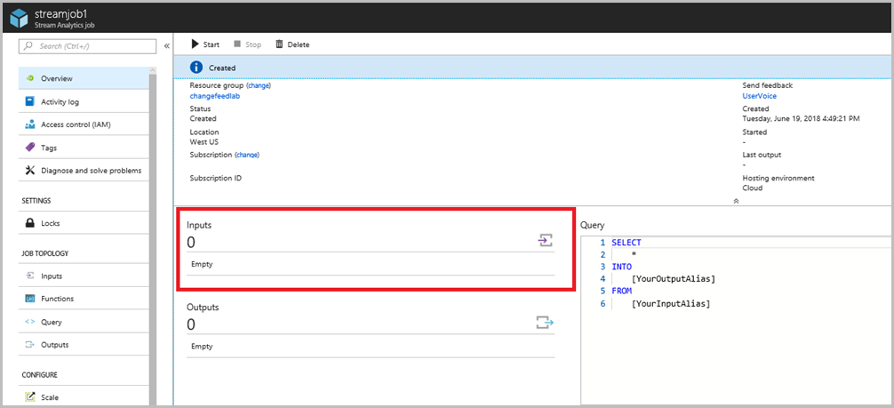Click the created date Tuesday, June 19, 2018
The width and height of the screenshot is (894, 408).
click(x=801, y=119)
